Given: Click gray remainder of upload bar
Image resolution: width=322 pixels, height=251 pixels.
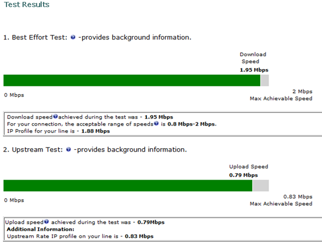Looking at the screenshot, I should pyautogui.click(x=260, y=186).
